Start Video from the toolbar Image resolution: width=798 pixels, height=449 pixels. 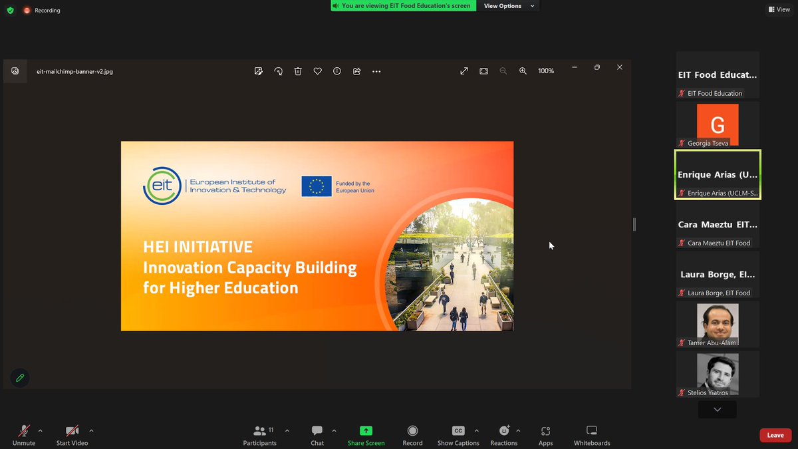click(x=72, y=435)
